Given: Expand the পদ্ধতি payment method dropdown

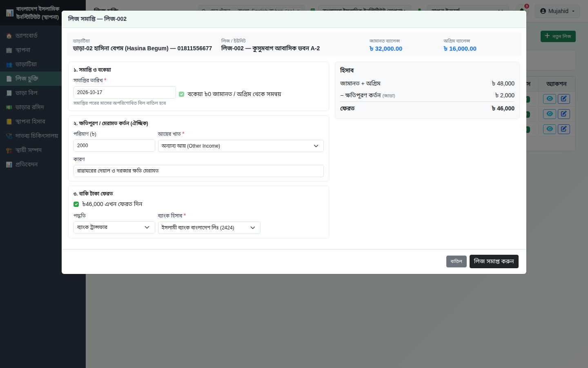Looking at the screenshot, I should (x=114, y=227).
